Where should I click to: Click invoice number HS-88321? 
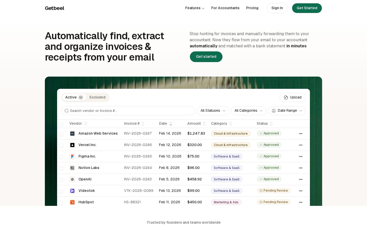[x=133, y=202]
